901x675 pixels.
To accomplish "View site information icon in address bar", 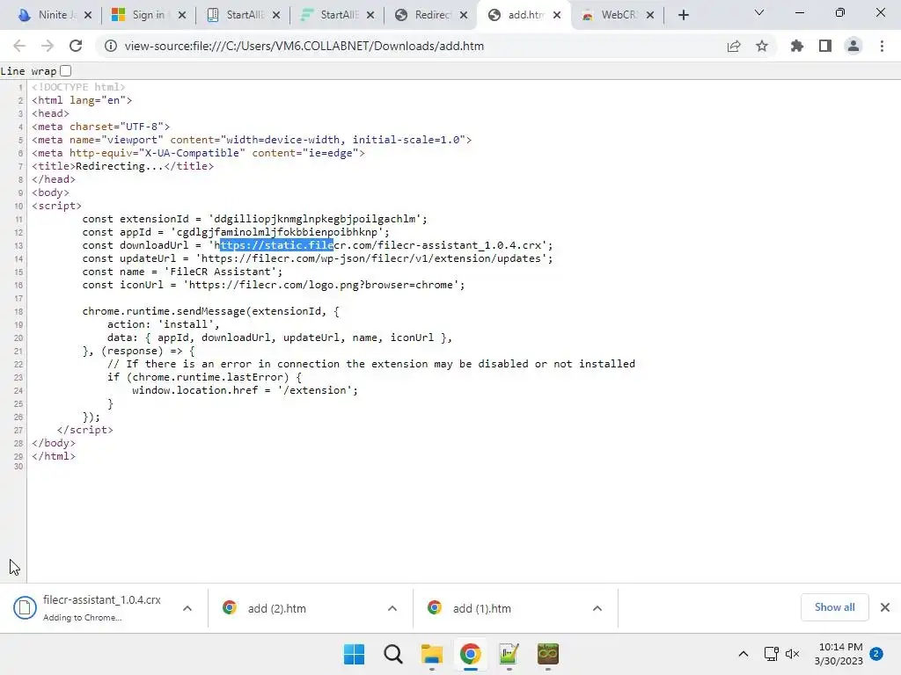I will pyautogui.click(x=110, y=46).
